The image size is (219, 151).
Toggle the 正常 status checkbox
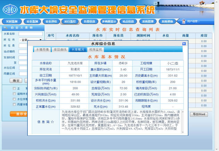[14, 89]
